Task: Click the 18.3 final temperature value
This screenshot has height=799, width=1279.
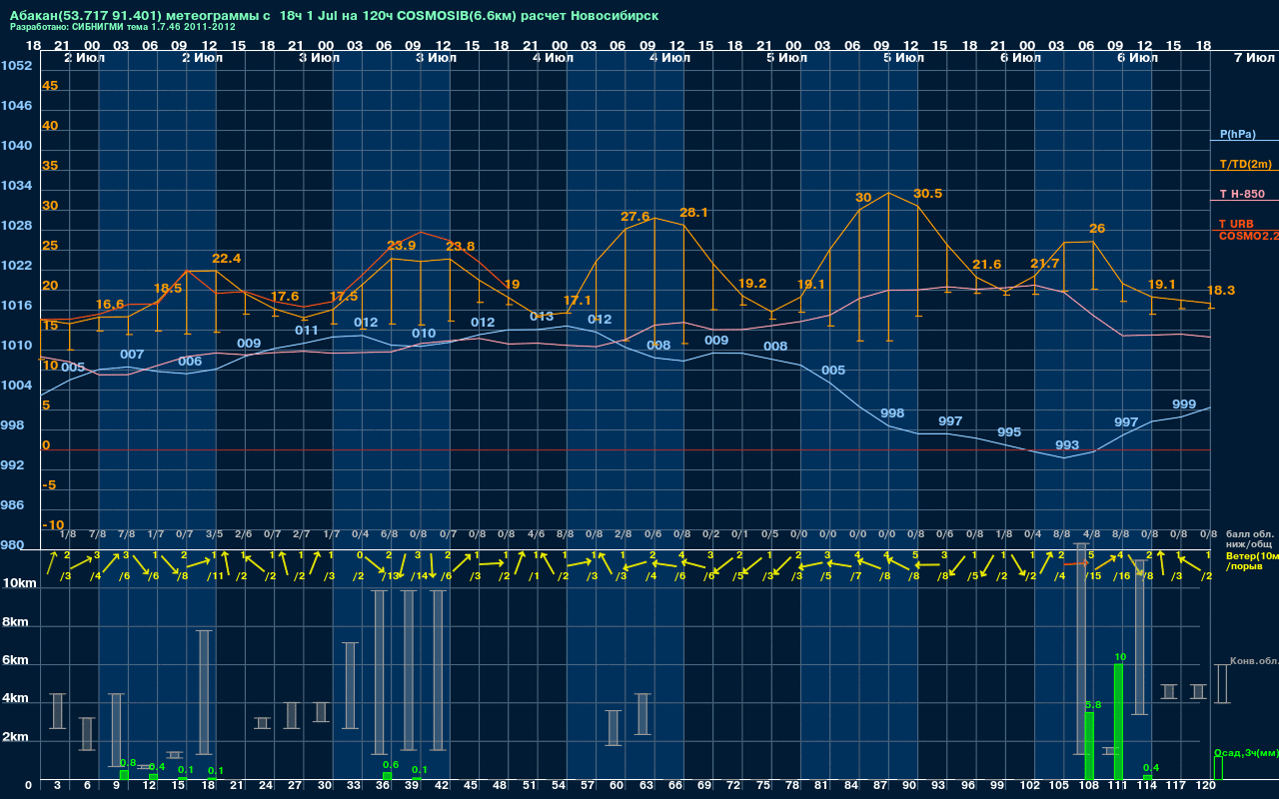Action: (x=1221, y=291)
